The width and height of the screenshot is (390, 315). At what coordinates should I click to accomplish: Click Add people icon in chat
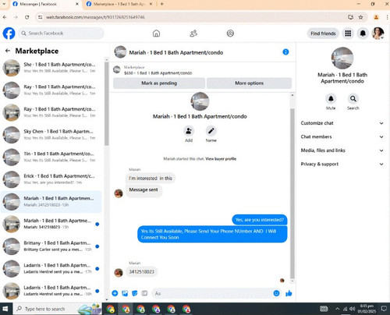(189, 131)
